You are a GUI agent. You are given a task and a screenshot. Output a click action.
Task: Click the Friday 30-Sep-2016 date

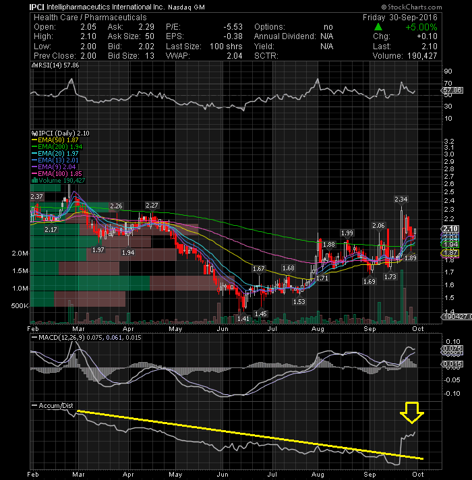point(400,18)
